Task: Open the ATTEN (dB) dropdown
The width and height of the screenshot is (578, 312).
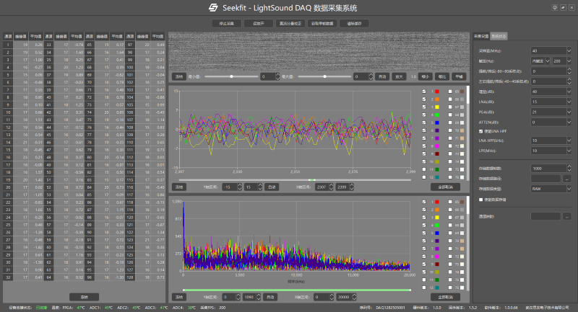Action: tap(551, 122)
